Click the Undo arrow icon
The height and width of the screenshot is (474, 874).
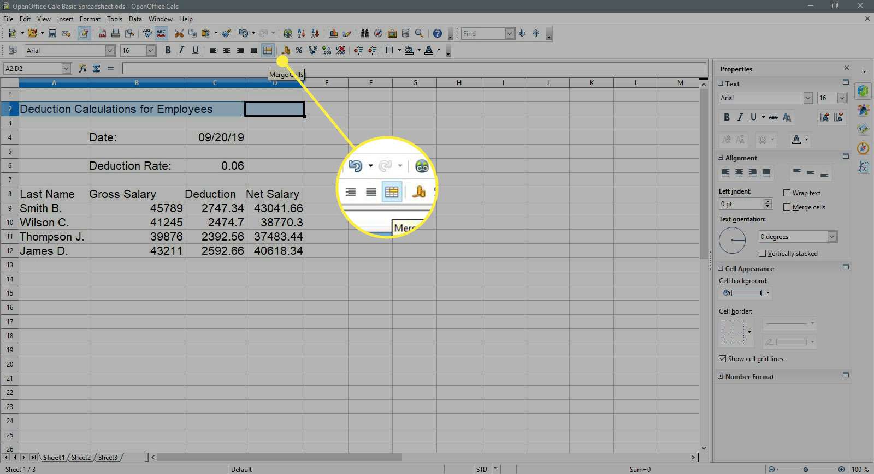[x=244, y=33]
